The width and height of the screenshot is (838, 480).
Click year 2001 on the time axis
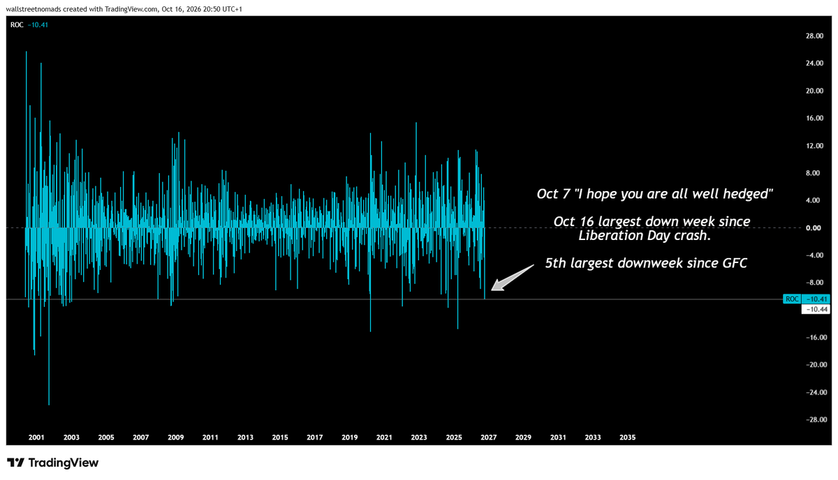click(36, 437)
